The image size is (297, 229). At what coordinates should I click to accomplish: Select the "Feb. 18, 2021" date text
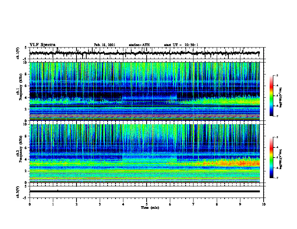105,45
